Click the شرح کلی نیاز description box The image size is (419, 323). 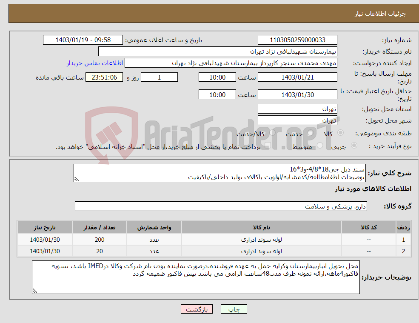tap(219, 173)
